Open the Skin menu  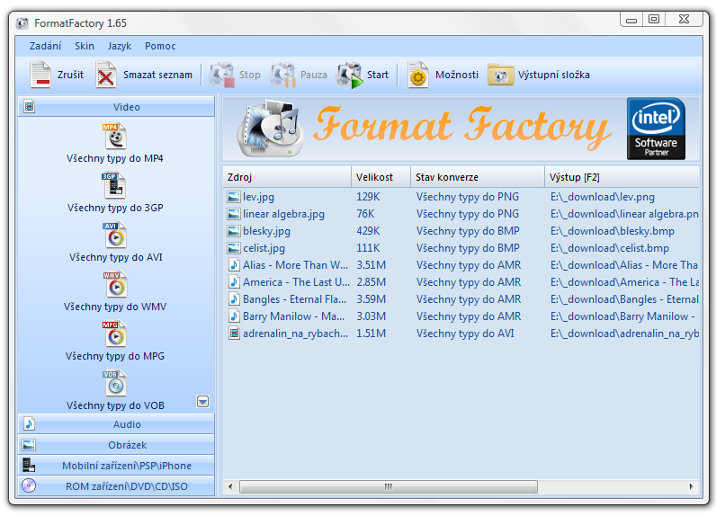85,46
